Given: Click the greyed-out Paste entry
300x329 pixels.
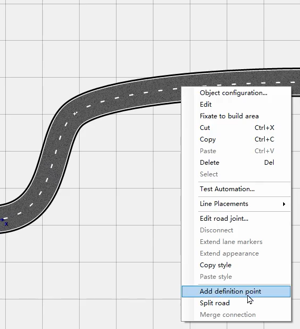Looking at the screenshot, I should [236, 151].
